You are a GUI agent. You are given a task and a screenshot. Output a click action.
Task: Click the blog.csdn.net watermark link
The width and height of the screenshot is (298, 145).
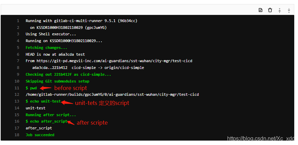(261, 138)
